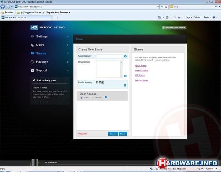Image resolution: width=221 pixels, height=172 pixels.
Task: Click the Save button
Action: pyautogui.click(x=123, y=134)
